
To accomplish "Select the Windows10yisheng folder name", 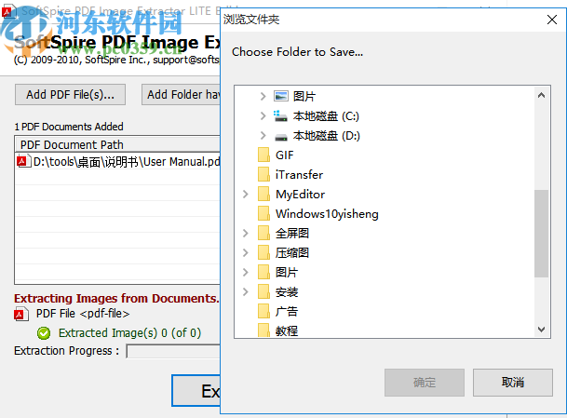I will (x=327, y=214).
